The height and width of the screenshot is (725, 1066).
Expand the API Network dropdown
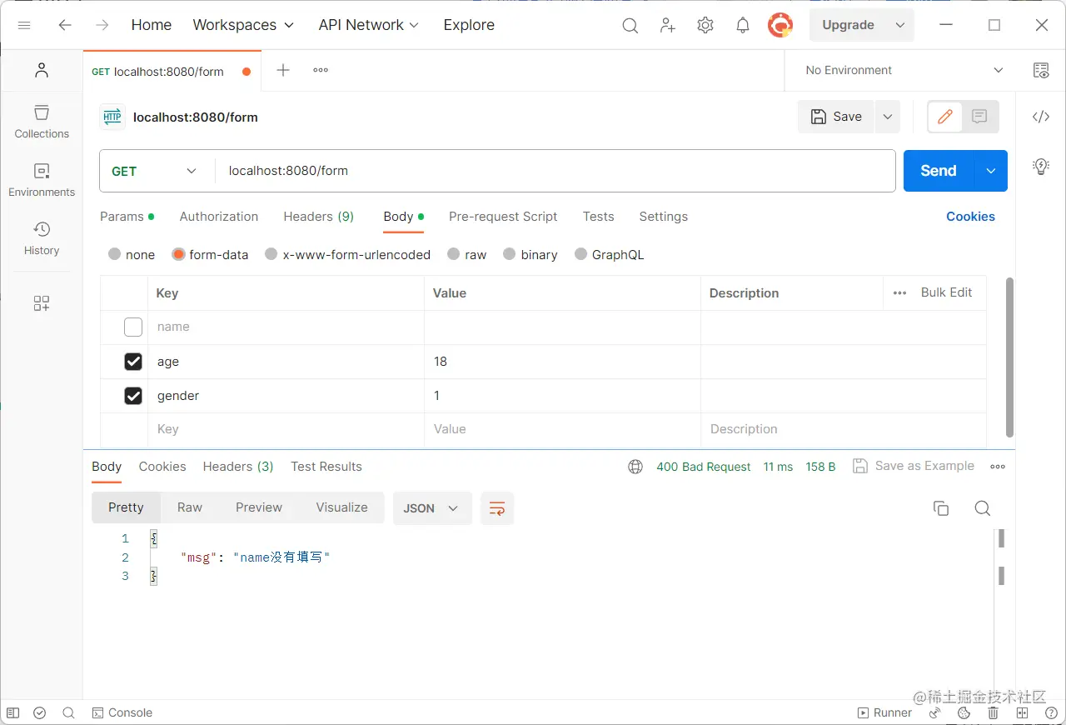[x=368, y=25]
